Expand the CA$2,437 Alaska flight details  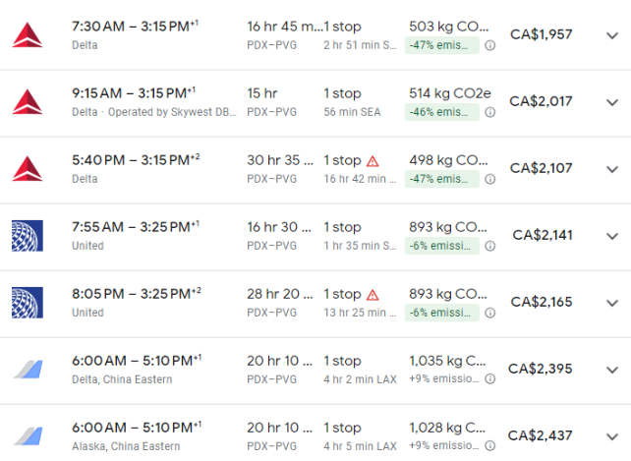(612, 436)
